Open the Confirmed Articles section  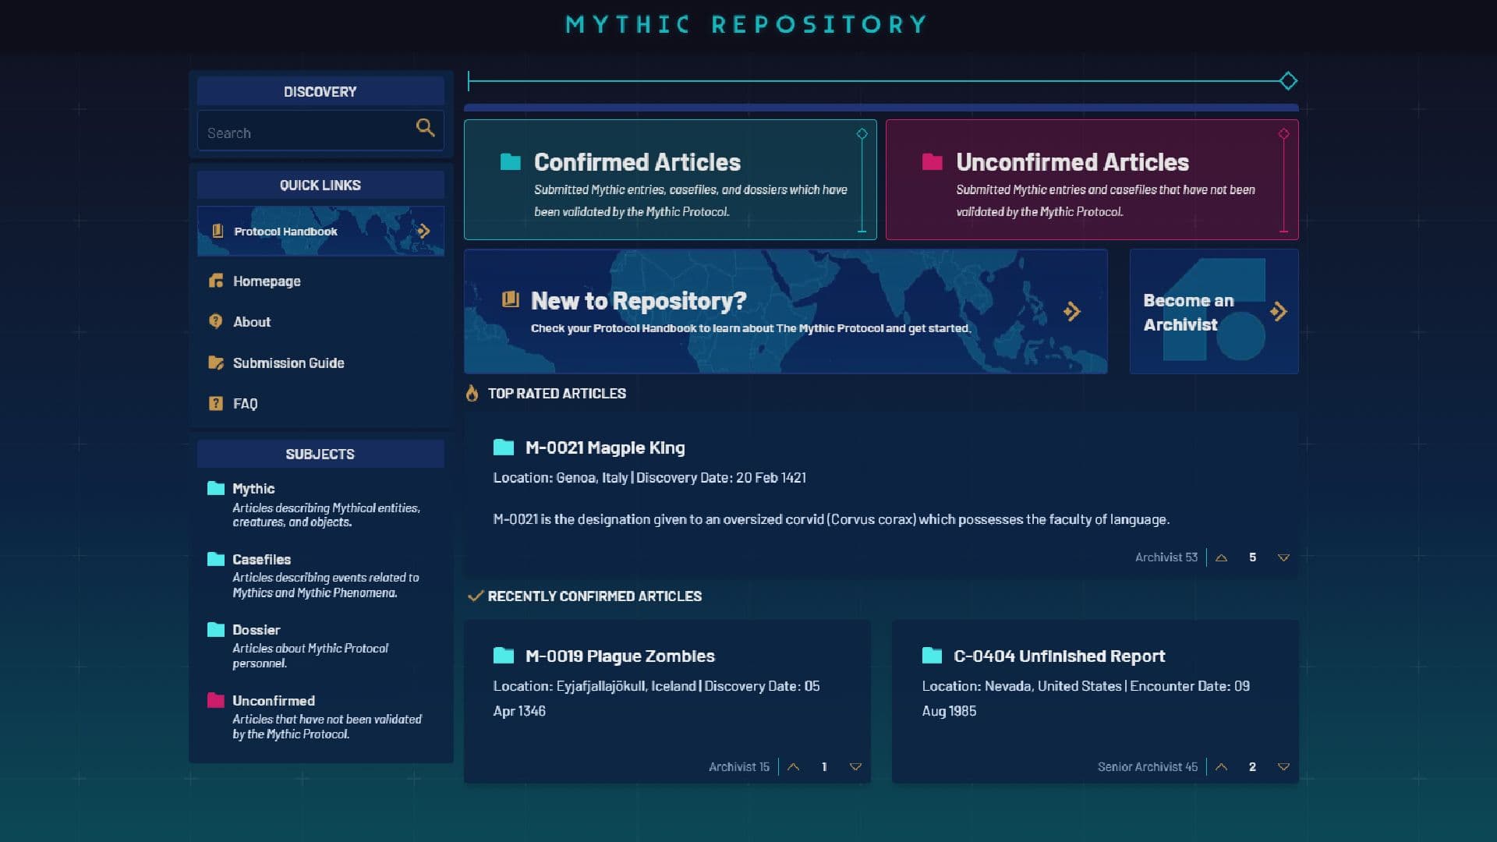pyautogui.click(x=637, y=162)
